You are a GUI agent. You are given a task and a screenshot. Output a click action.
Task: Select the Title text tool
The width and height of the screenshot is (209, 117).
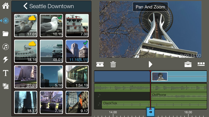click(6, 73)
